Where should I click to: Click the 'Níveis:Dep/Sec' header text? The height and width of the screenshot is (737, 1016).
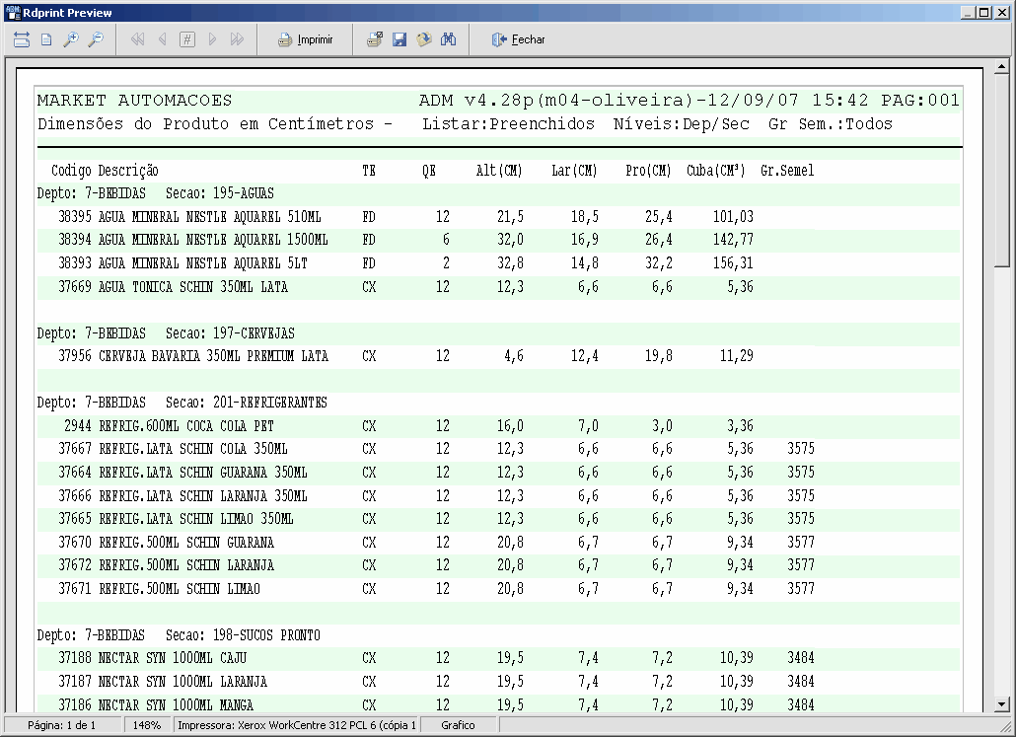[x=682, y=123]
